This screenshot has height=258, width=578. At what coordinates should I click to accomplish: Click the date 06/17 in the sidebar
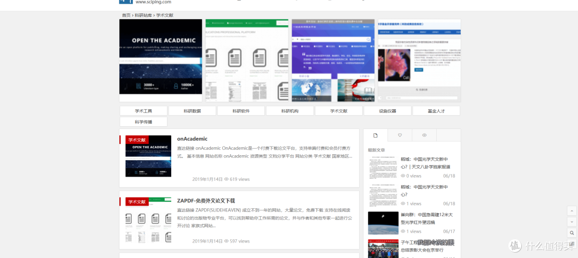(449, 231)
